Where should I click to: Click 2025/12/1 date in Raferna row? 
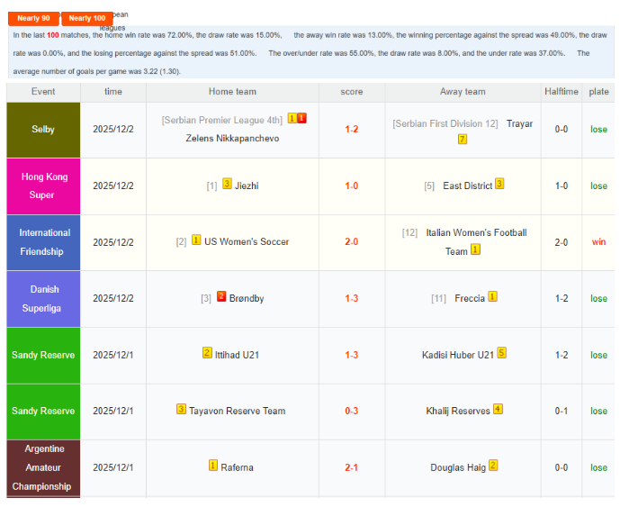(x=113, y=468)
